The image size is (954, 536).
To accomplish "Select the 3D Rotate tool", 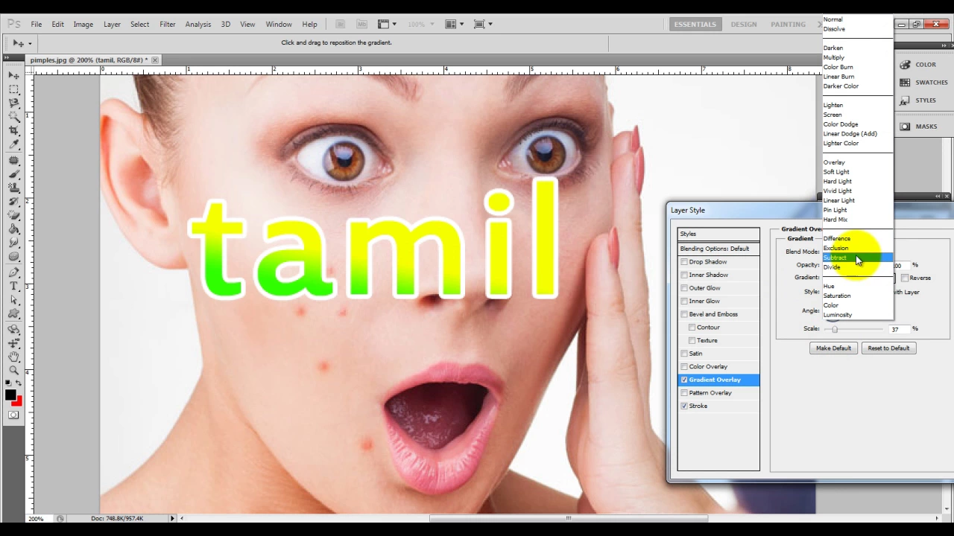I will [13, 330].
